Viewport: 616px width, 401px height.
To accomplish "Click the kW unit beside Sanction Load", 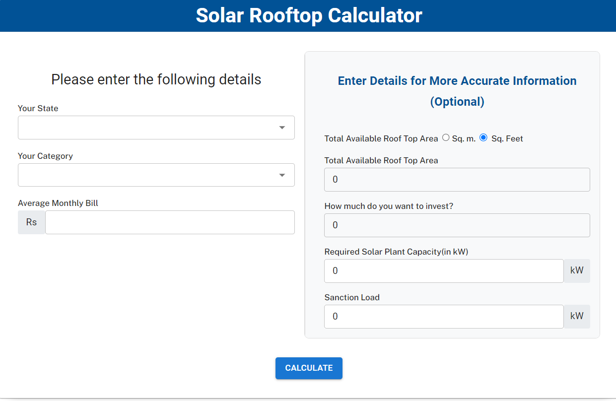I will pyautogui.click(x=577, y=317).
